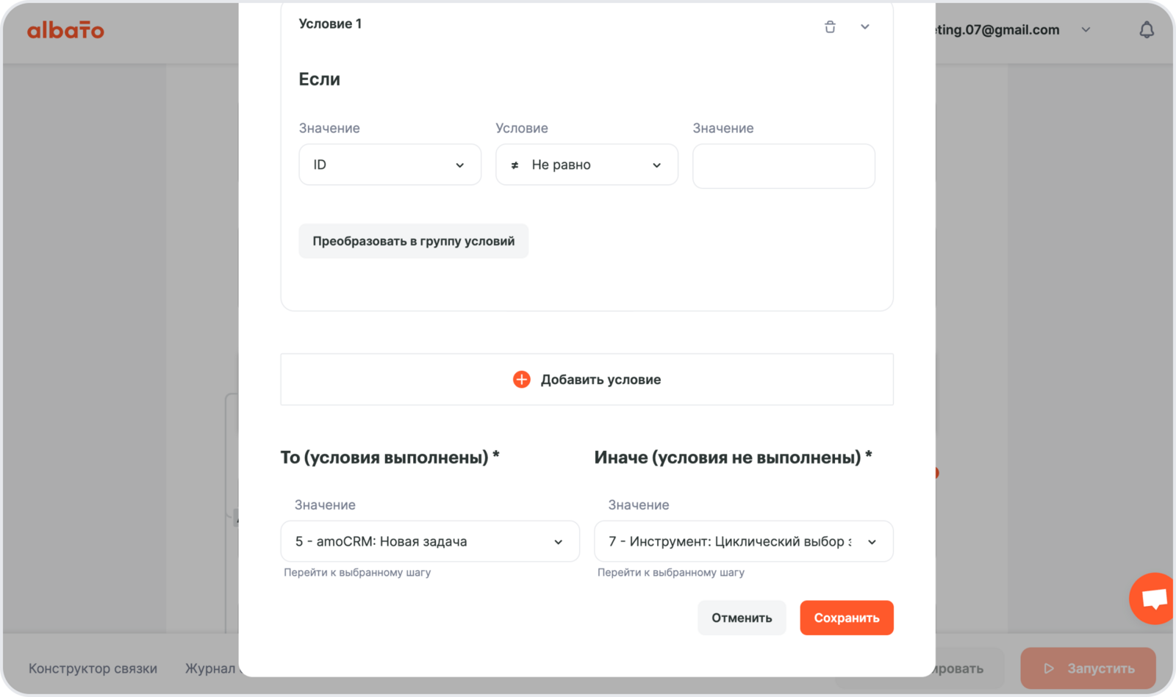Open the 'Не равно' condition dropdown

click(x=587, y=165)
